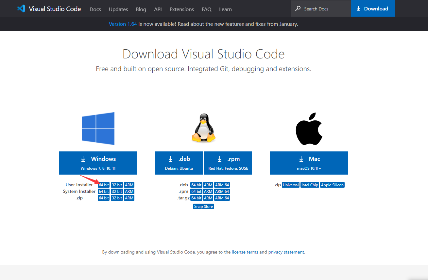Select Linux .tar.gz ARM 64
The height and width of the screenshot is (280, 428).
click(x=222, y=198)
